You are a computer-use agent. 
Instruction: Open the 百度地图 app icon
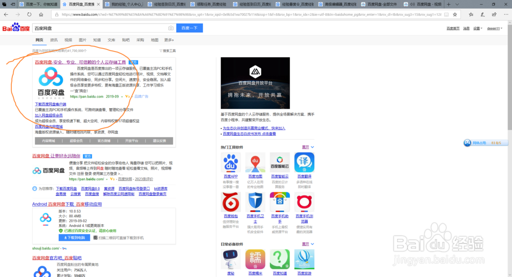click(255, 163)
